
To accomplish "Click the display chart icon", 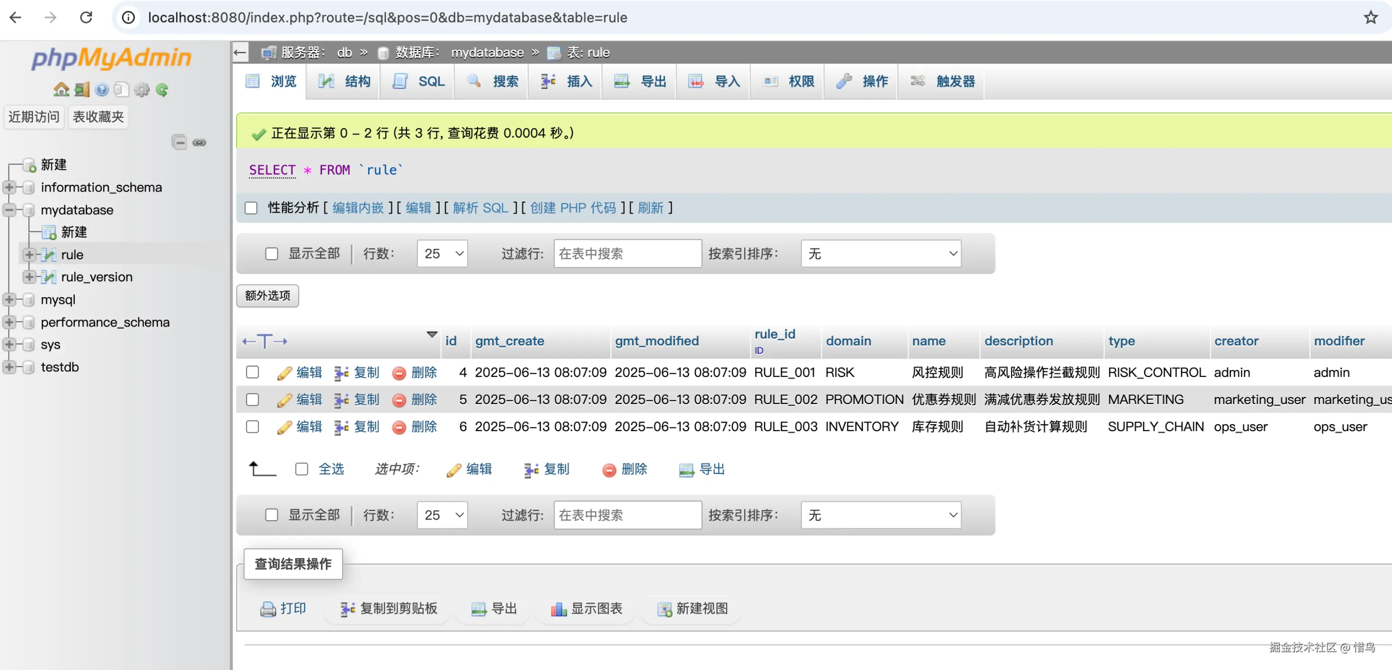I will coord(558,609).
